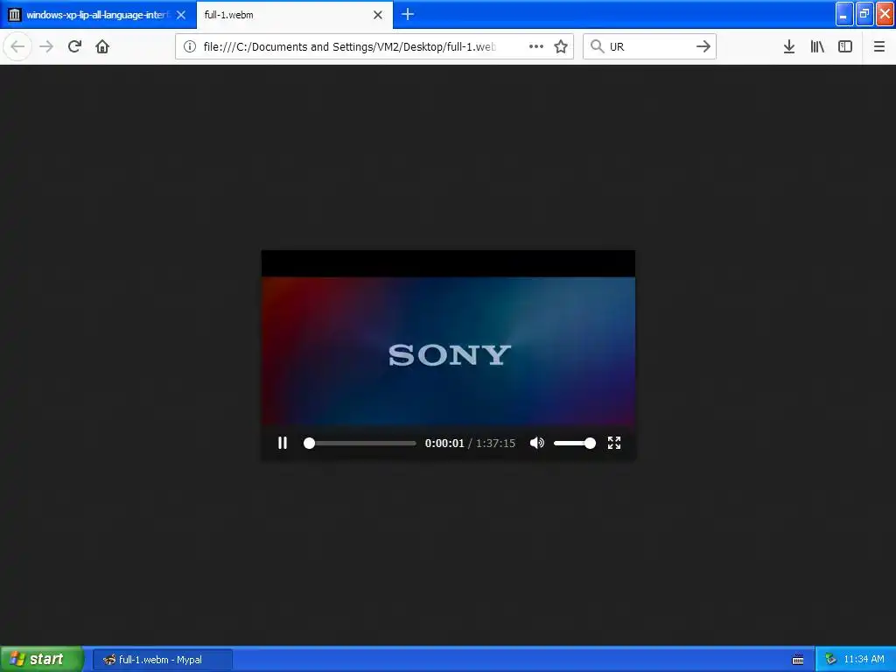Viewport: 896px width, 672px height.
Task: Restore down the Mypal browser window
Action: click(x=864, y=14)
